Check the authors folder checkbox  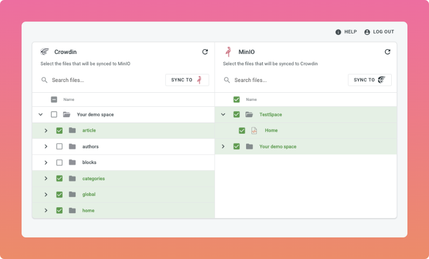59,147
